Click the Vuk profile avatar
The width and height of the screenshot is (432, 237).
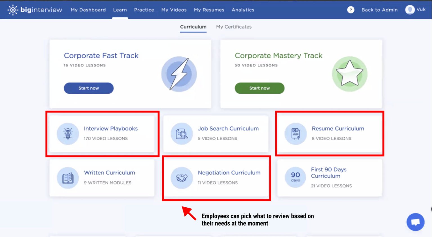[x=410, y=10]
